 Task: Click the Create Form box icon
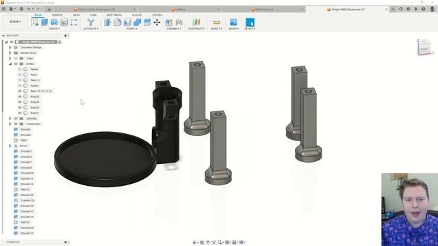point(74,23)
